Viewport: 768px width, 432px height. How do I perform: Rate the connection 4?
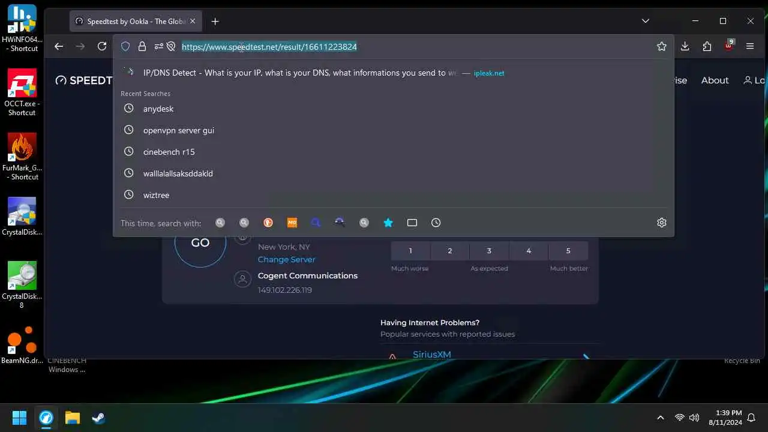point(529,251)
